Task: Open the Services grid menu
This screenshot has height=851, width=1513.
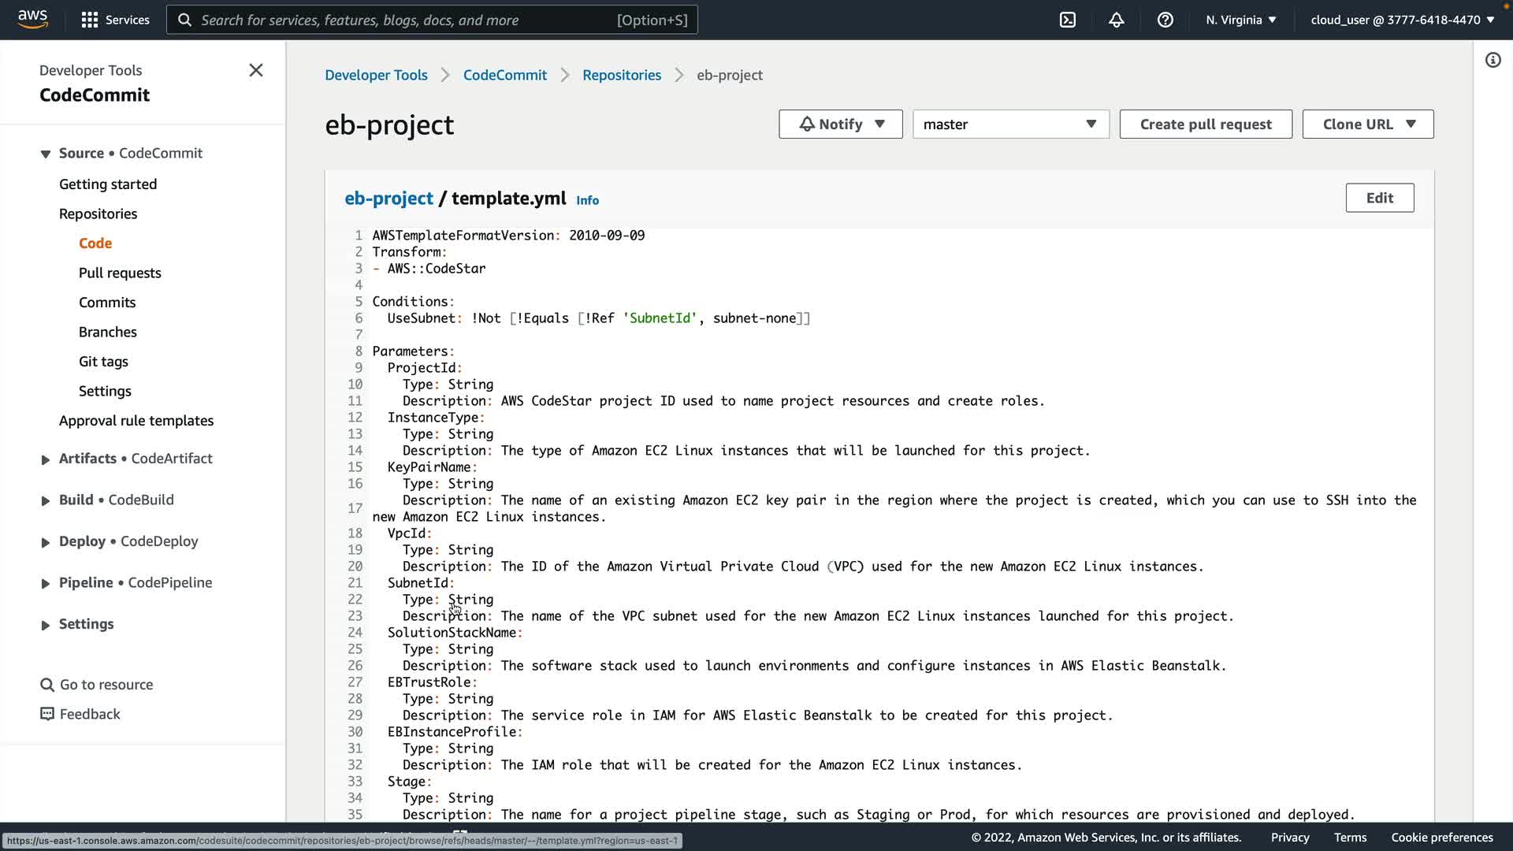Action: (x=115, y=20)
